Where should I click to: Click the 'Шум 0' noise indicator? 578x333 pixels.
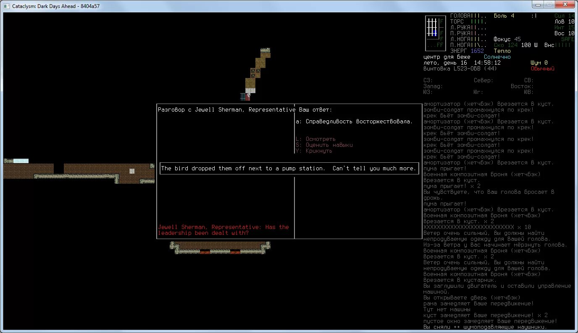coord(539,63)
